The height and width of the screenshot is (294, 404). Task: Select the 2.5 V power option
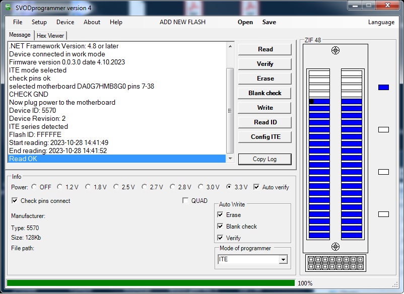point(116,187)
